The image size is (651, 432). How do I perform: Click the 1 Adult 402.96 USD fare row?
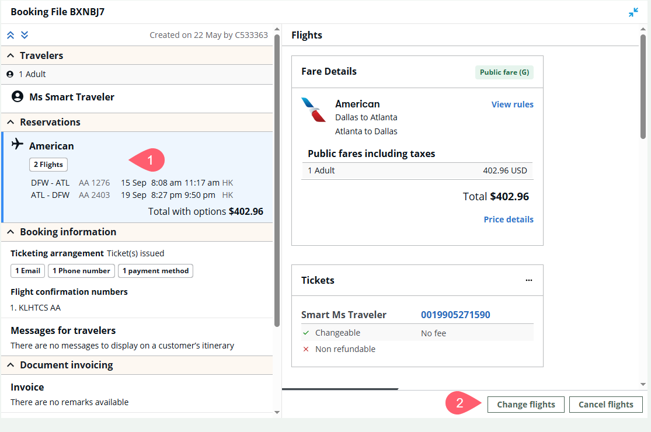[417, 170]
